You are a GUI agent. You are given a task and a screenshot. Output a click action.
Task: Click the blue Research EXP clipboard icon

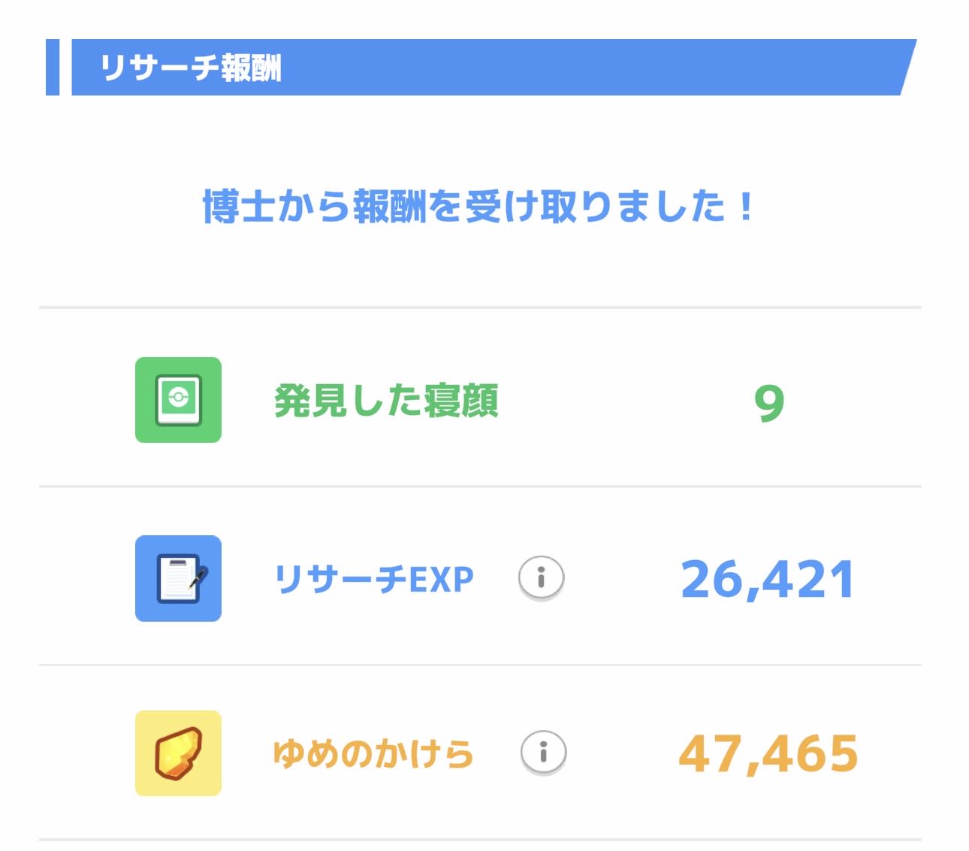pos(178,578)
